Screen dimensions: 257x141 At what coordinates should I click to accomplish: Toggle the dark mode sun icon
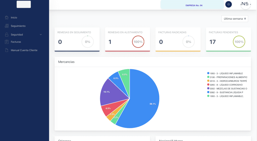pyautogui.click(x=228, y=4)
